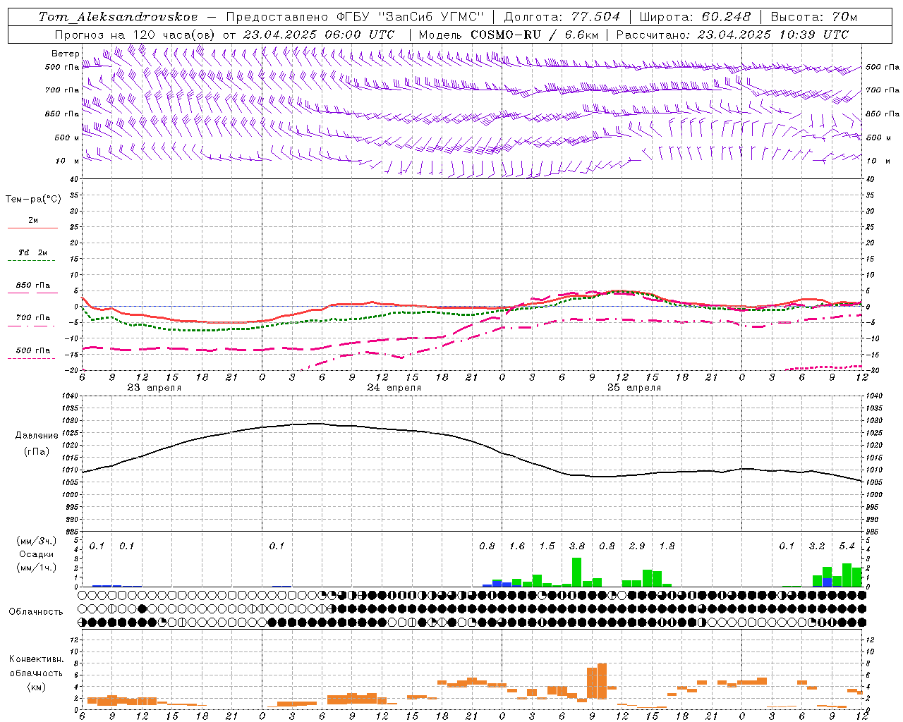
Task: Click the '24 апреля' date label
Action: [x=394, y=388]
